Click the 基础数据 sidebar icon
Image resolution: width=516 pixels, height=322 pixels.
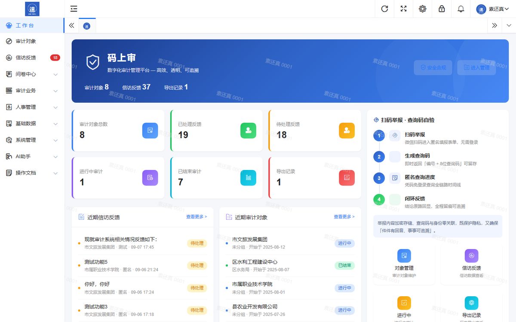click(9, 124)
